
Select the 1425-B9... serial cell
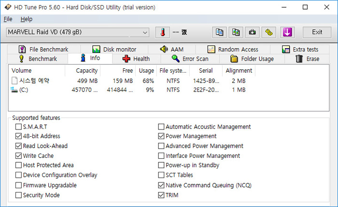click(206, 81)
